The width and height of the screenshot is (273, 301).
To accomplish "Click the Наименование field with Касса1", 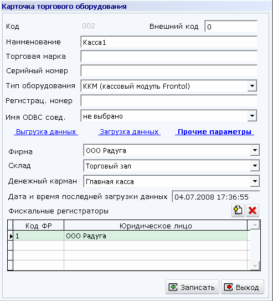I will point(169,42).
